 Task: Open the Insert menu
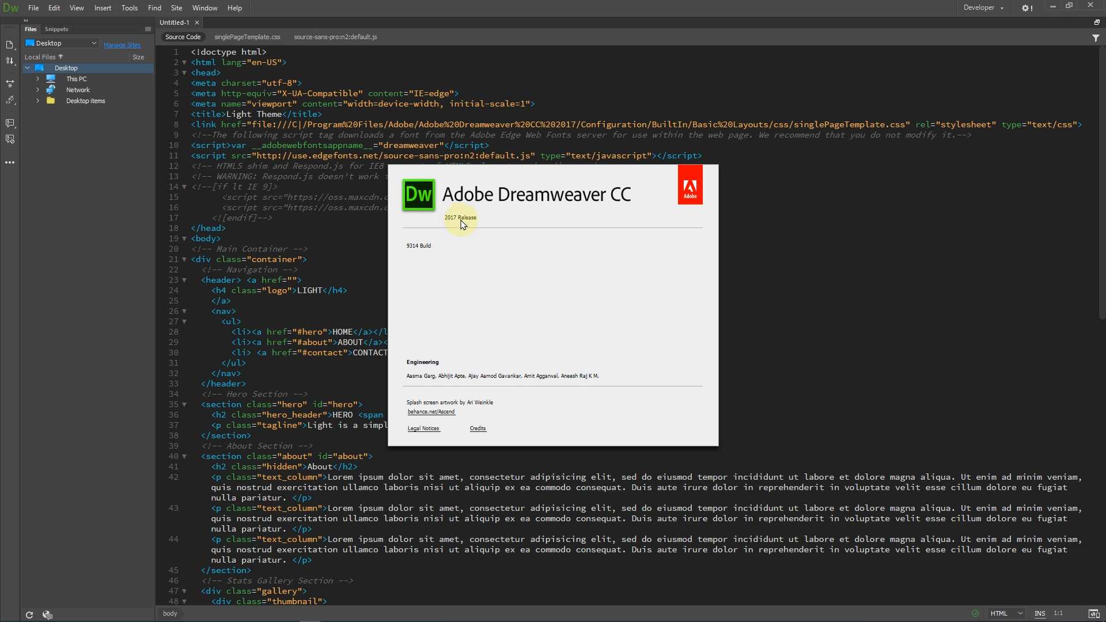click(103, 8)
